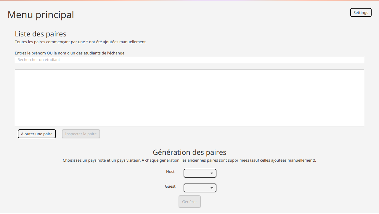379x214 pixels.
Task: Open the Guest country dropdown
Action: point(200,188)
